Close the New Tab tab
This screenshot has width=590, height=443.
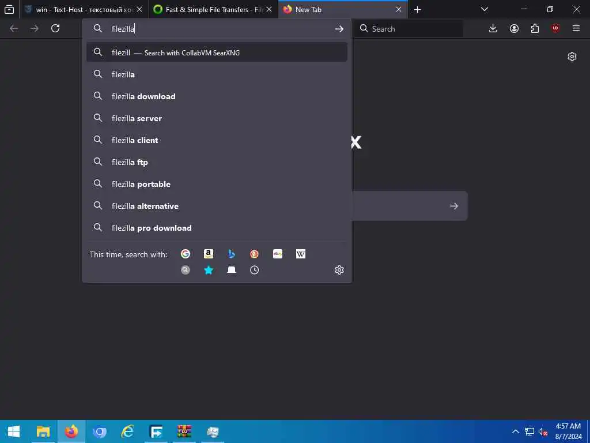click(399, 9)
